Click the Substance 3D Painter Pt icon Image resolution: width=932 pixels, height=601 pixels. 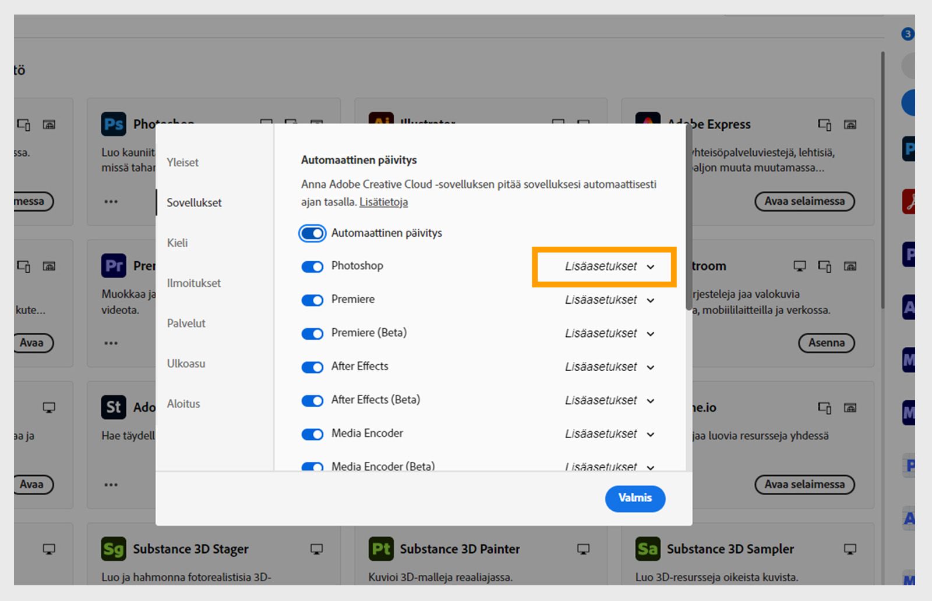(381, 549)
